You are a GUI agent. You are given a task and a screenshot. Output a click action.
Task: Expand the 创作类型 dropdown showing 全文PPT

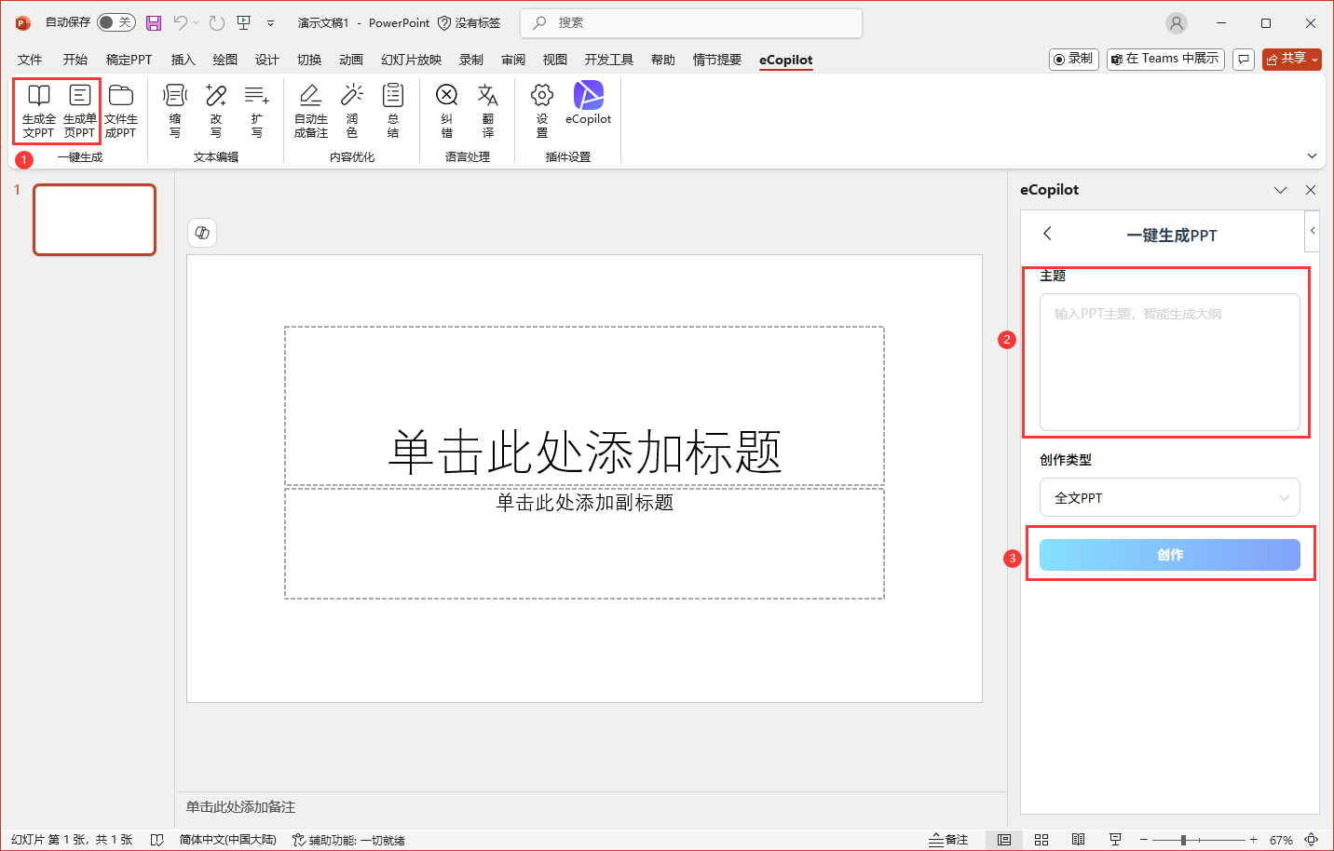1169,498
